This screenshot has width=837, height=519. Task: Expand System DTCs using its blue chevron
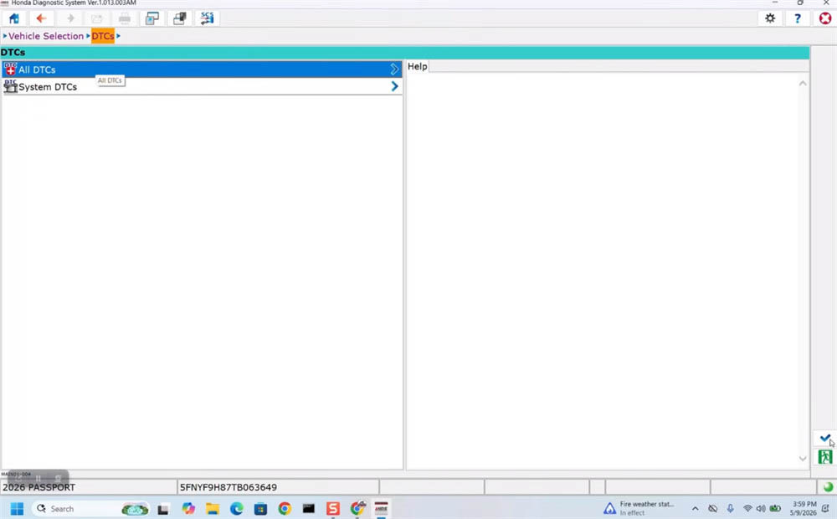394,86
